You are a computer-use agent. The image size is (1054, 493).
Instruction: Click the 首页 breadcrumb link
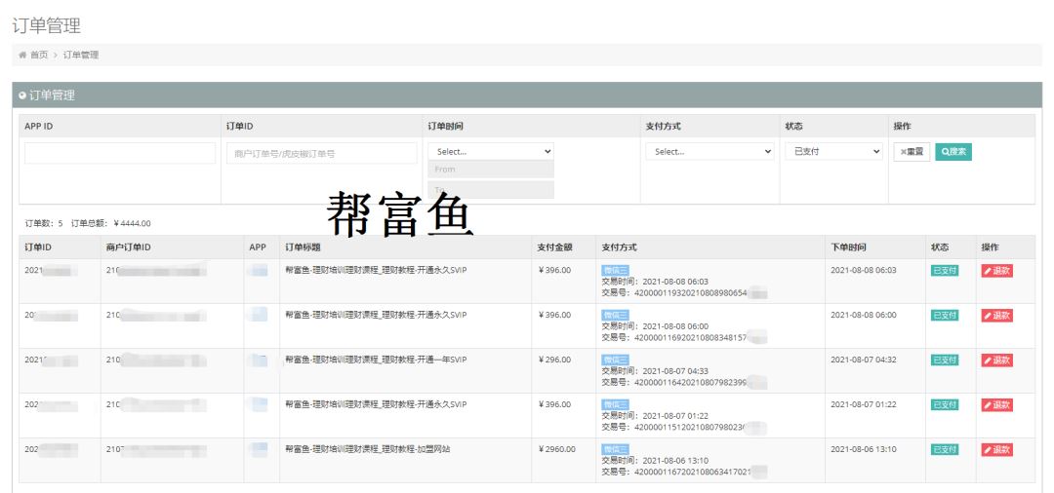point(39,56)
